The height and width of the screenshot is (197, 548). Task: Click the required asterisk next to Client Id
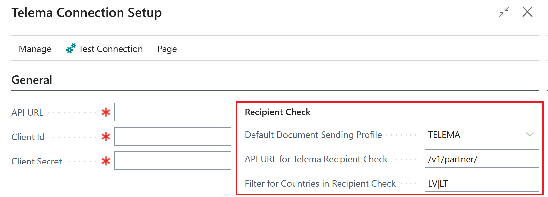[106, 137]
